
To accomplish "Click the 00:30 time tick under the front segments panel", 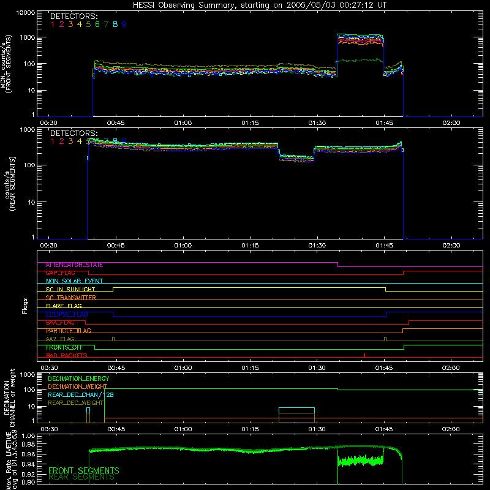I will point(48,123).
